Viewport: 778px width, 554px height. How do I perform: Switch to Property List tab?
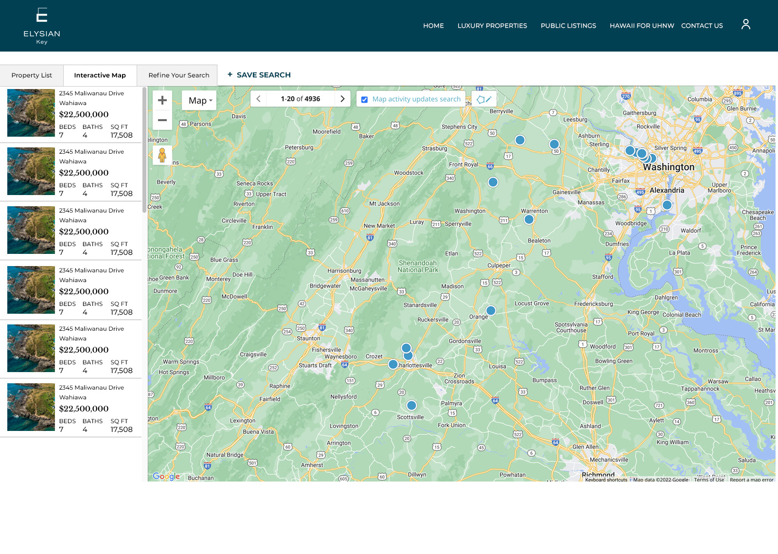tap(32, 75)
